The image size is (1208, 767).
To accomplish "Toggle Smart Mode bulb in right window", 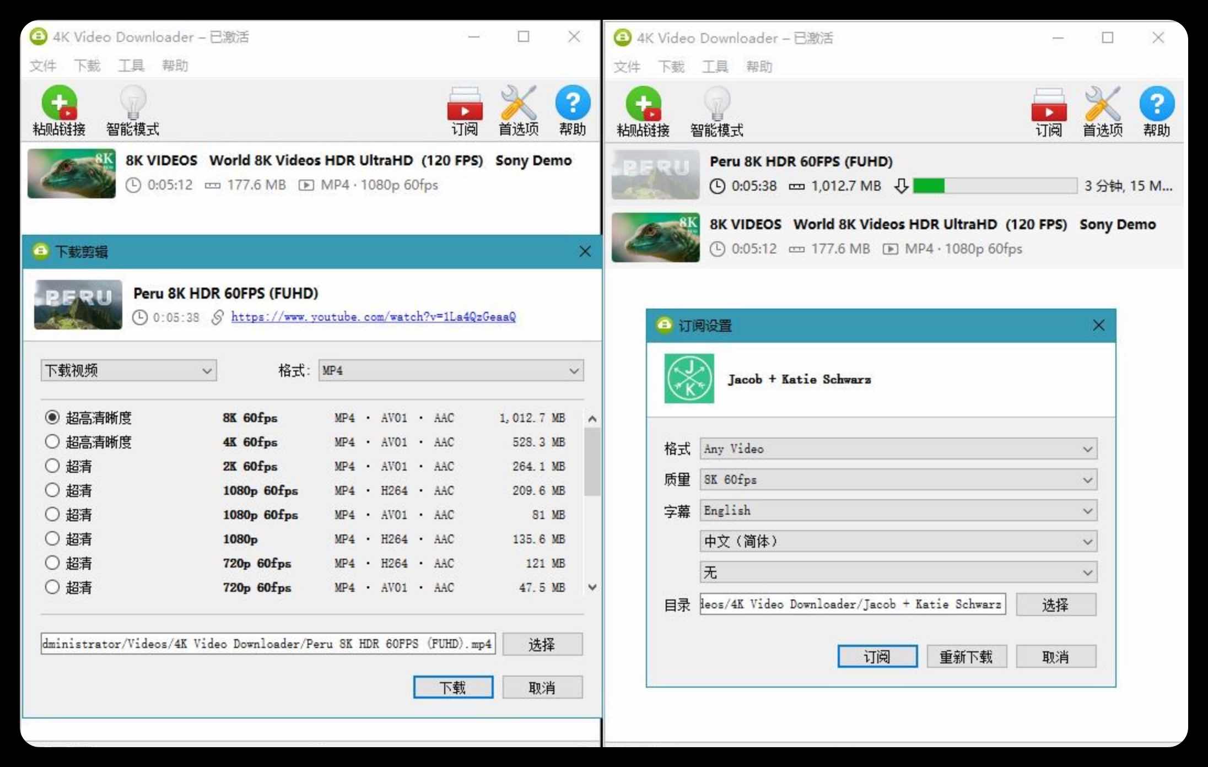I will coord(717,104).
